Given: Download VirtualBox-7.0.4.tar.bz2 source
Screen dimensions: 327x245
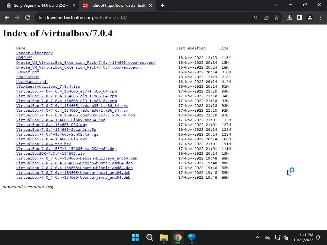Looking at the screenshot, I should [x=43, y=144].
